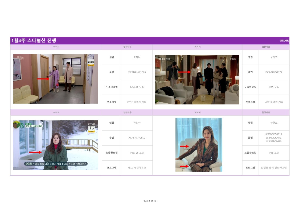
Task: Open the MBC living room scene image
Action: coord(197,80)
